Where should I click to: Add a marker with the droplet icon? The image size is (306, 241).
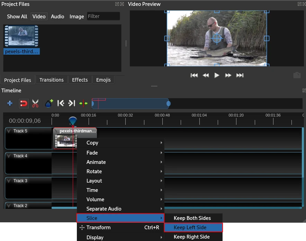[x=49, y=103]
